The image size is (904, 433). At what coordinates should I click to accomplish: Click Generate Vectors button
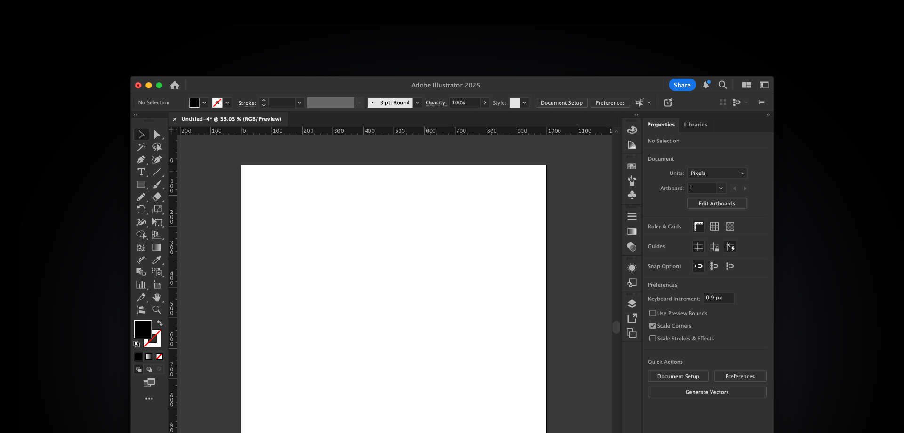pyautogui.click(x=707, y=392)
